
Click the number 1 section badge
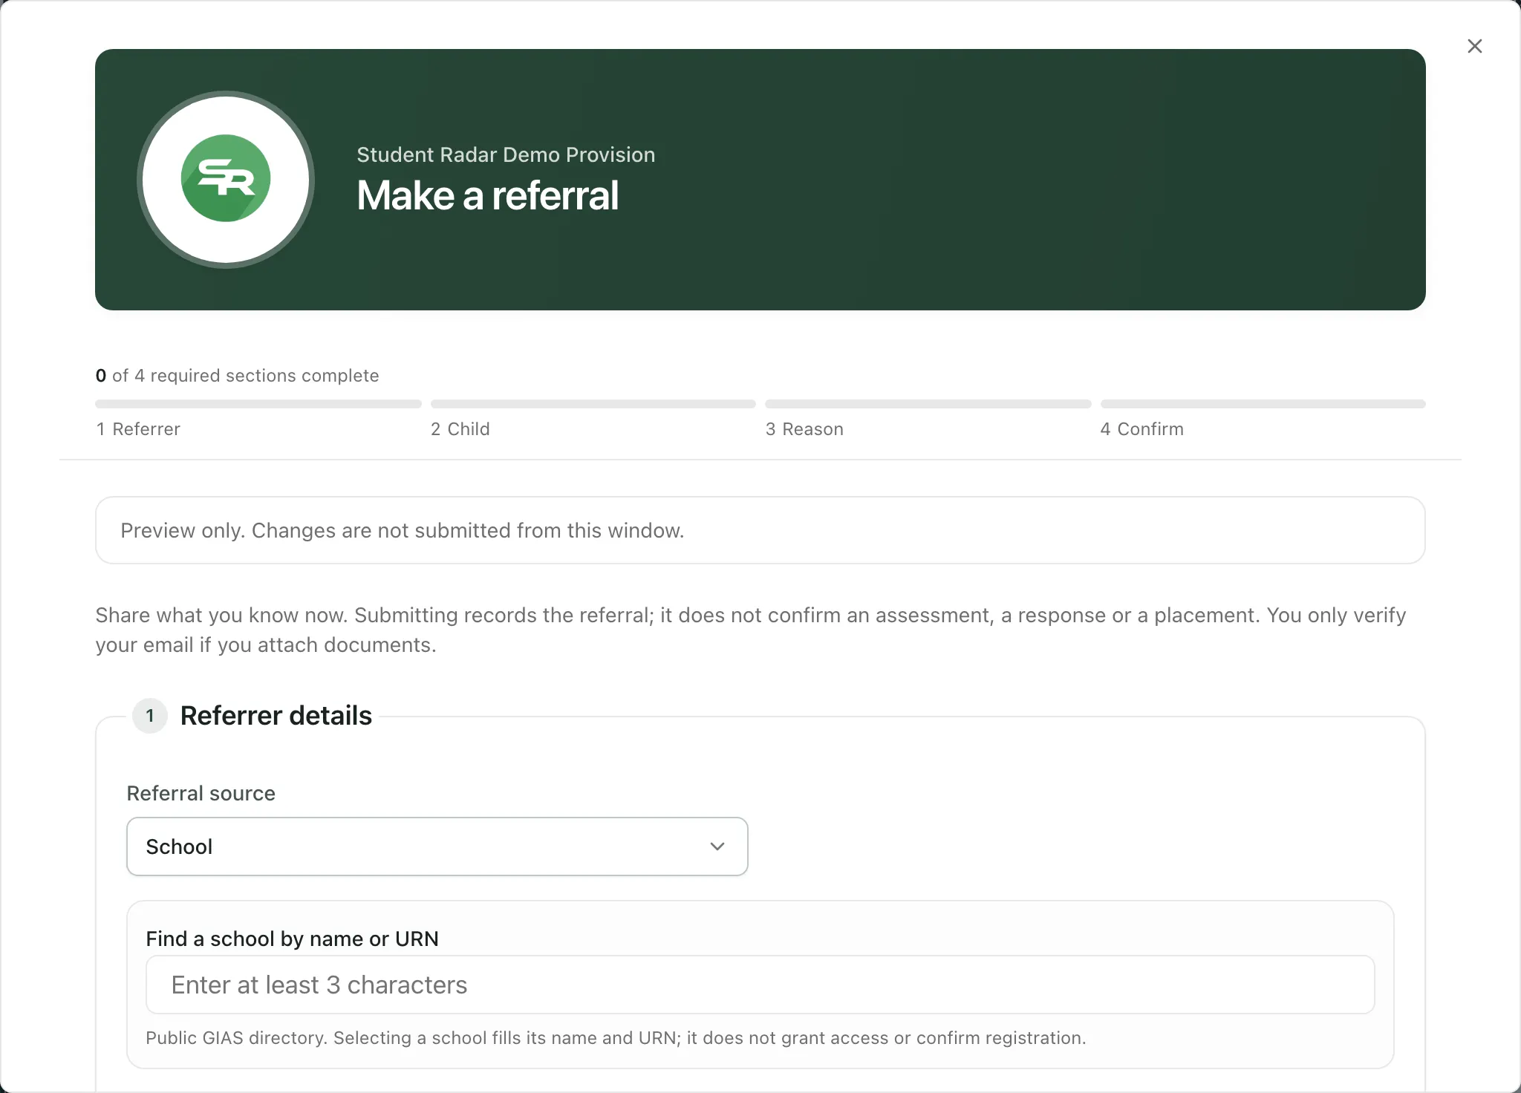[150, 716]
